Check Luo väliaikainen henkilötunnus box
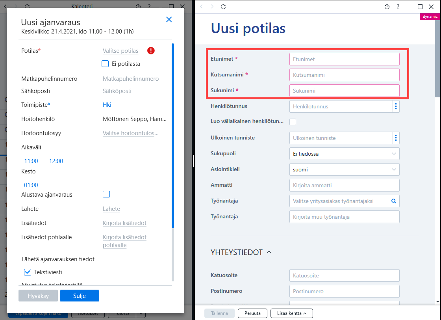This screenshot has height=320, width=441. (x=293, y=122)
